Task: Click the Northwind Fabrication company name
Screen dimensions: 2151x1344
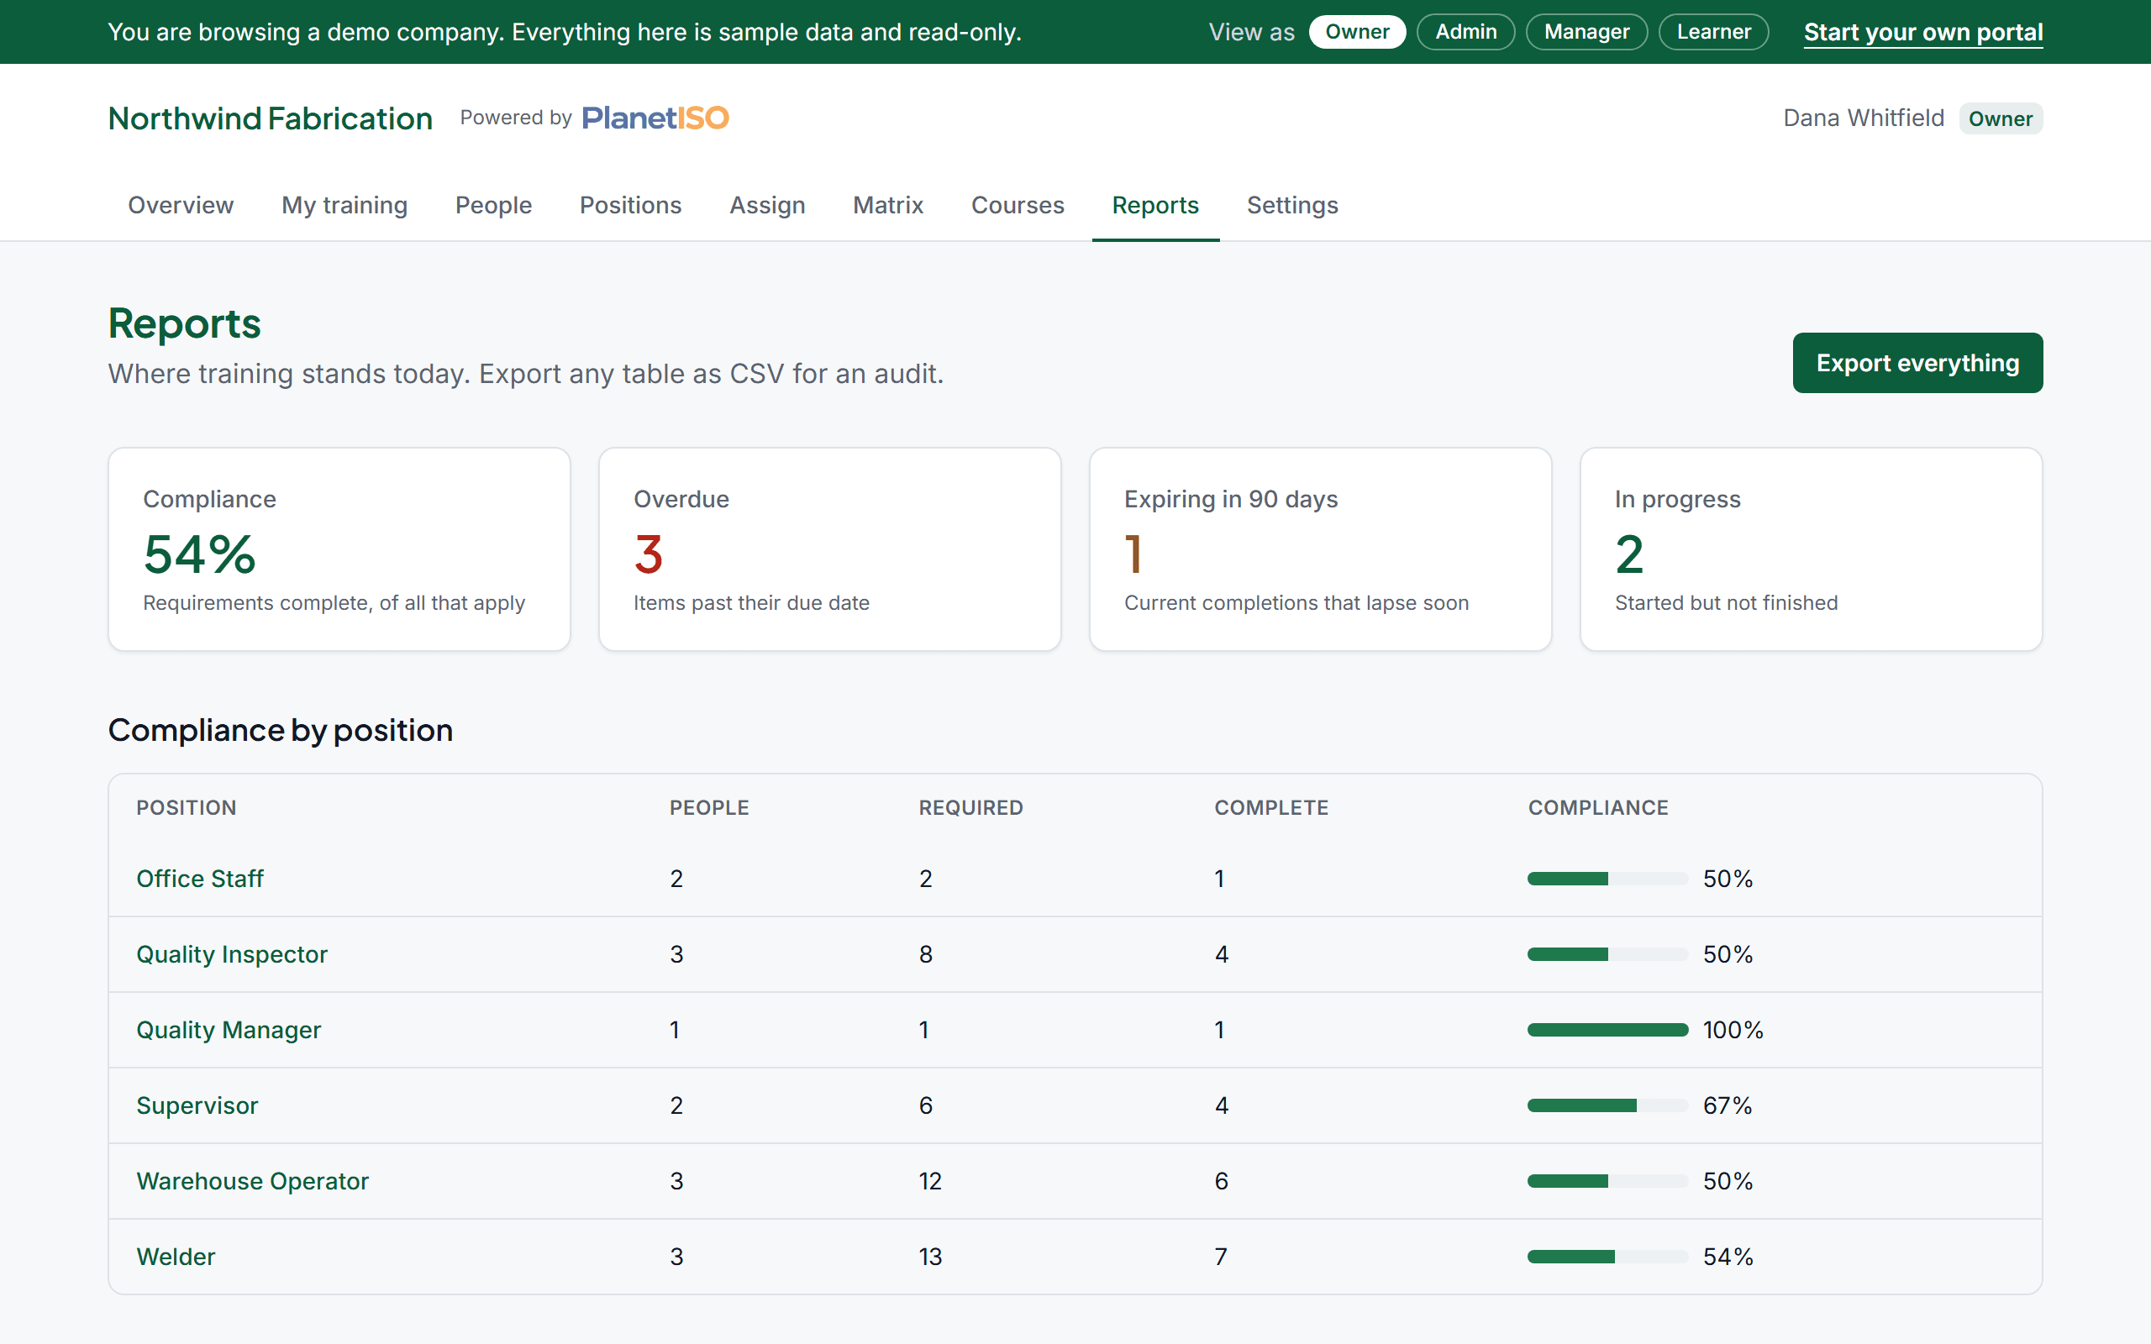Action: [x=271, y=118]
